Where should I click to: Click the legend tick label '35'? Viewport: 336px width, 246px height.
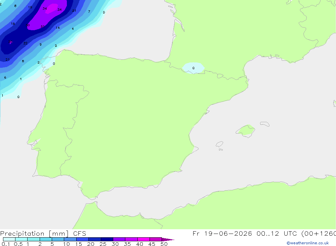coord(127,244)
